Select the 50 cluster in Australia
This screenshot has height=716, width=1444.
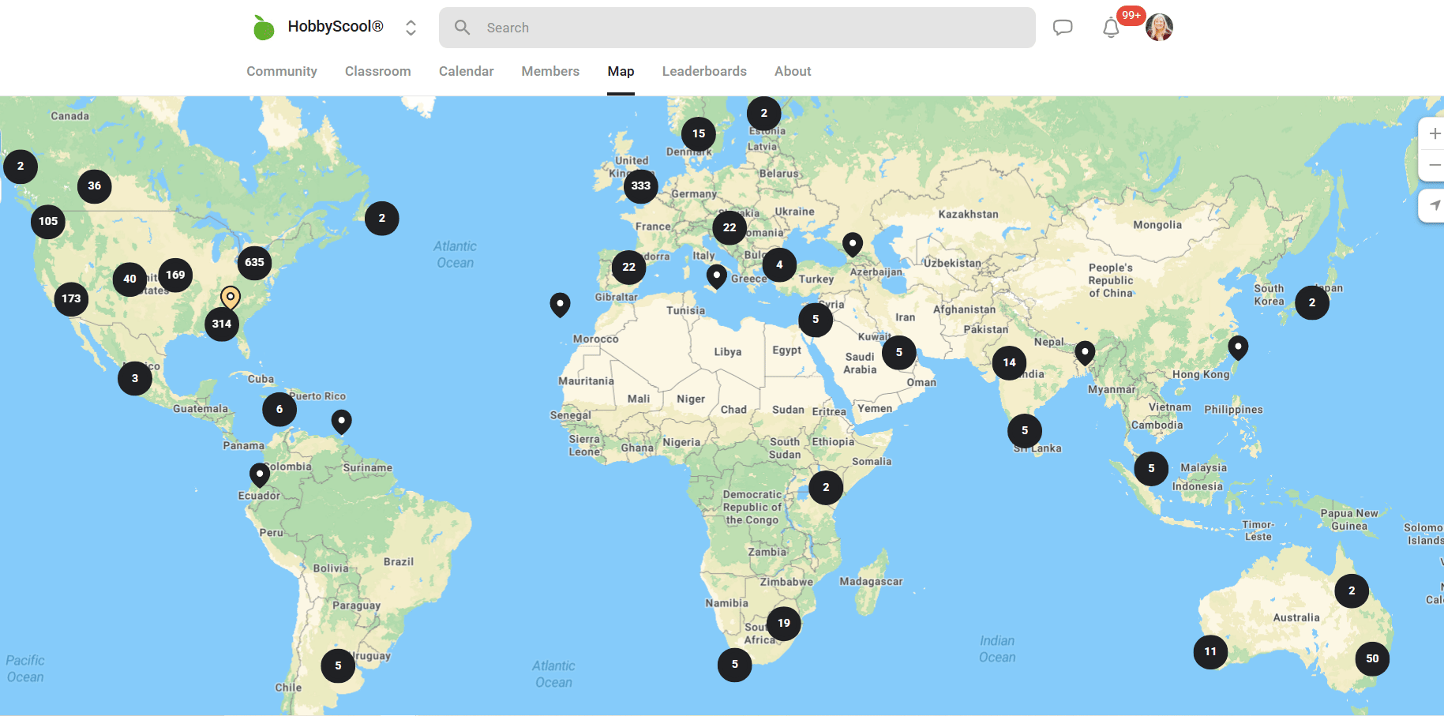1372,658
